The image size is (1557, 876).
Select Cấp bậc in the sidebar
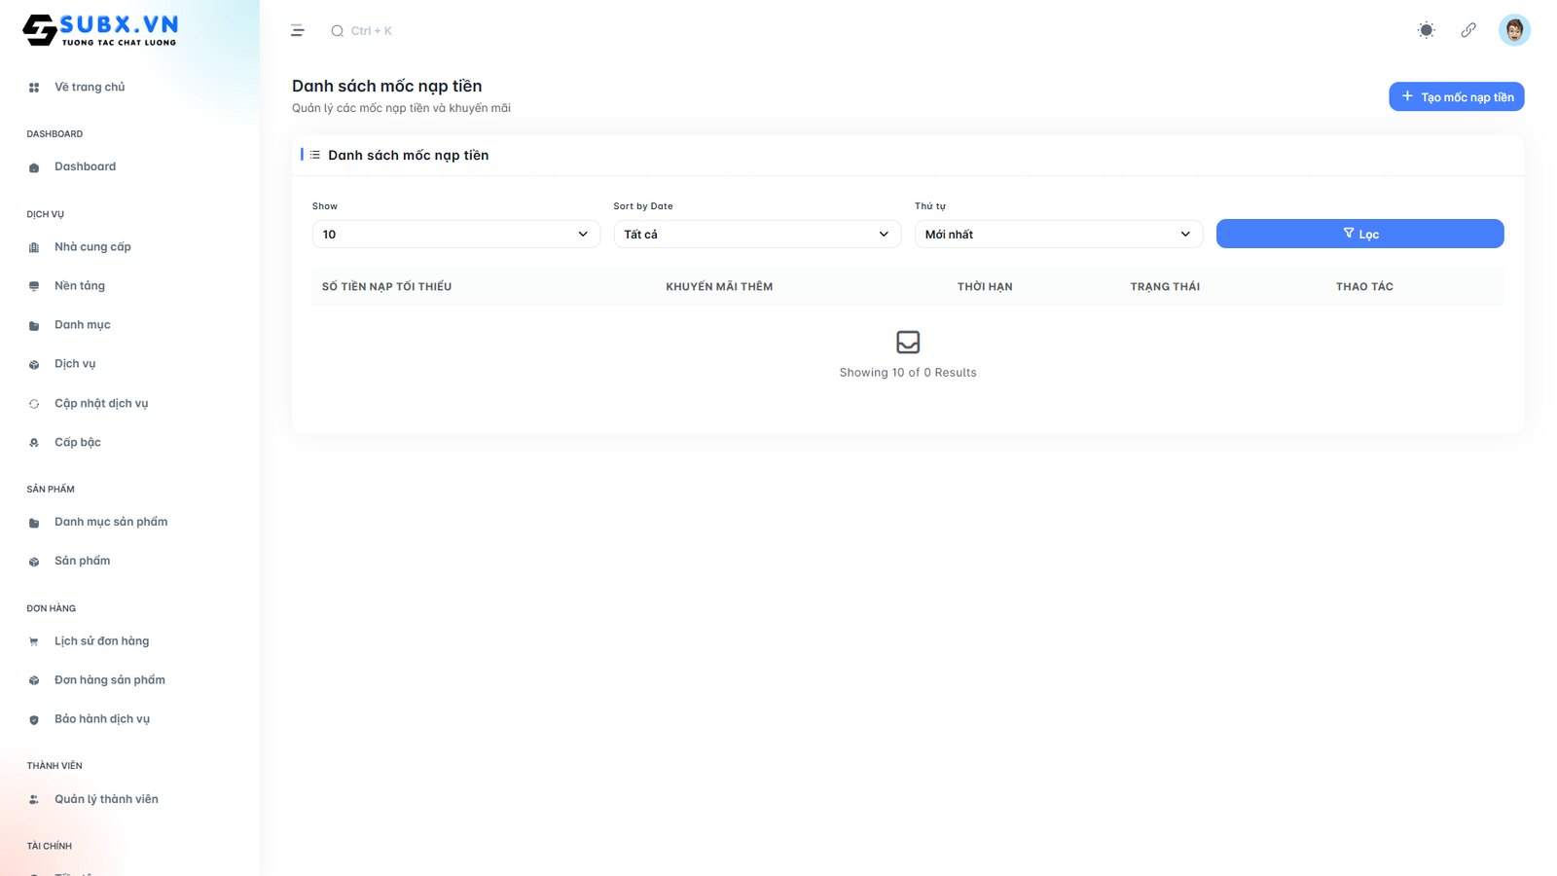point(78,442)
